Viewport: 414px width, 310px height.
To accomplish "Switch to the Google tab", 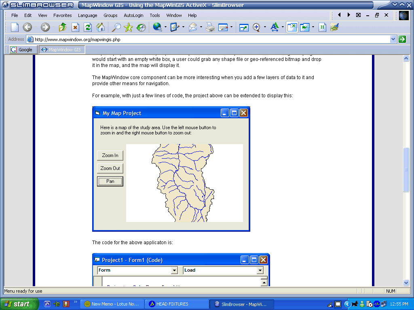I will (x=23, y=50).
